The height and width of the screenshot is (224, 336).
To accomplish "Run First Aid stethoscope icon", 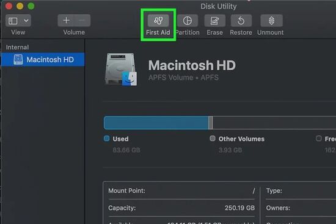I will pyautogui.click(x=158, y=21).
